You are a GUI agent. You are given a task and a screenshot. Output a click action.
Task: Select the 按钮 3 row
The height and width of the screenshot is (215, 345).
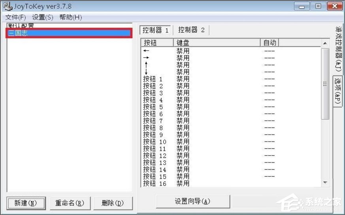pyautogui.click(x=231, y=93)
